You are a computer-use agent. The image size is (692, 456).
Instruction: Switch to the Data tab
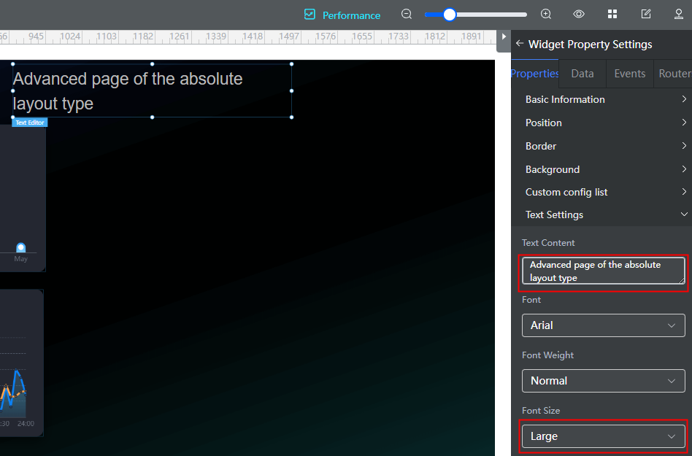pyautogui.click(x=582, y=74)
